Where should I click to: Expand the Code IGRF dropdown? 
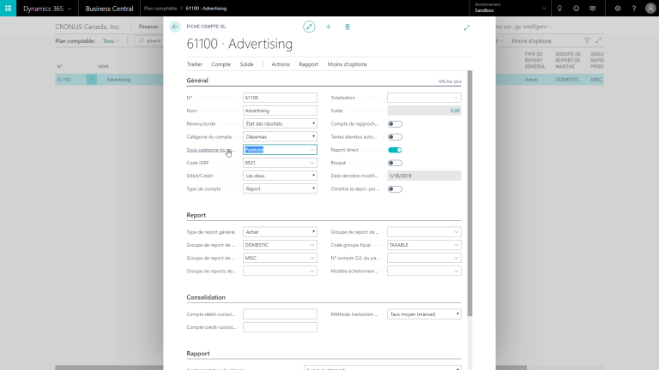tap(312, 163)
